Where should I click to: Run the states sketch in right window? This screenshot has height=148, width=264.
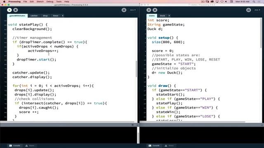(x=148, y=10)
